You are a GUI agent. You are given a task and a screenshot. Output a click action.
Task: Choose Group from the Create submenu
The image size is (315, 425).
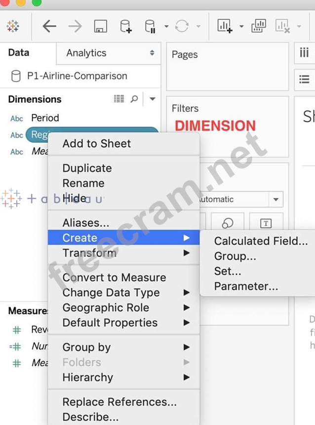point(235,256)
